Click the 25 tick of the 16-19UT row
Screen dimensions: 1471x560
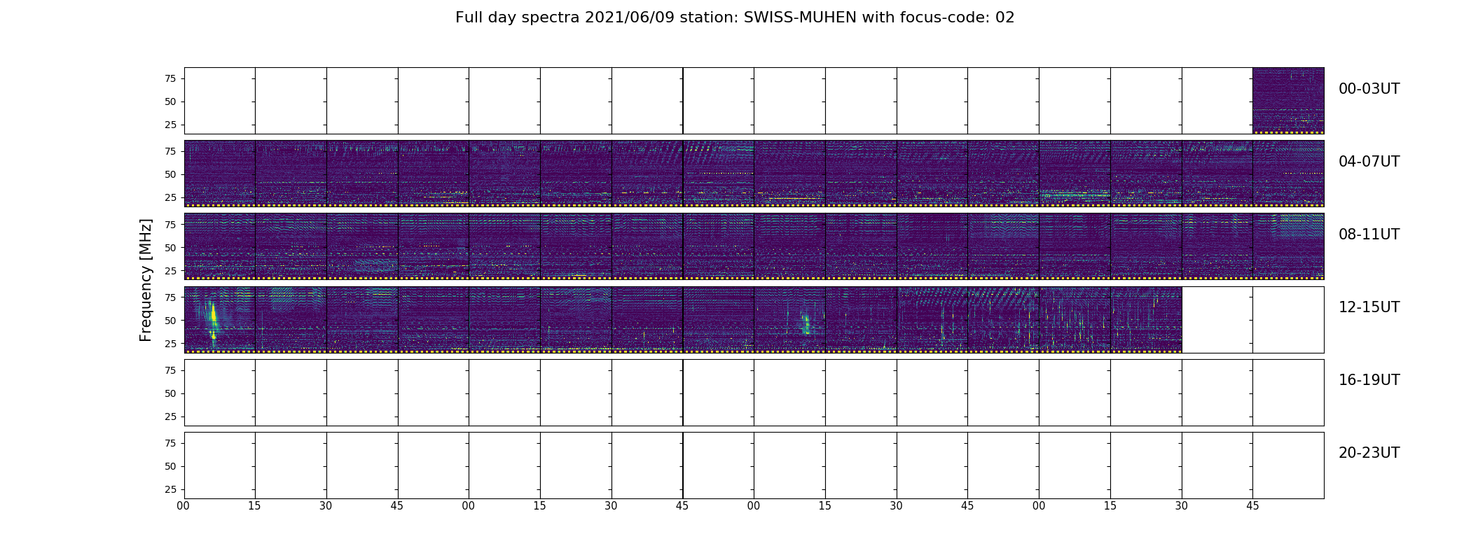click(170, 416)
